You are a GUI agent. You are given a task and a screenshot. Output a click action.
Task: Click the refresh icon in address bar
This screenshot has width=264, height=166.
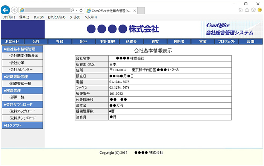coord(81,10)
